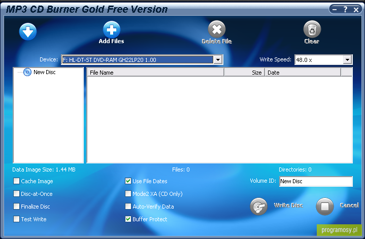Screen dimensions: 365x239
Task: Select the New Disc tree item
Action: click(45, 72)
